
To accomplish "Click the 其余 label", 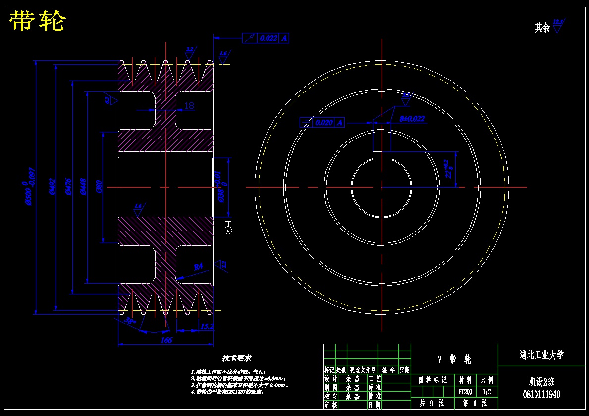I will click(542, 28).
